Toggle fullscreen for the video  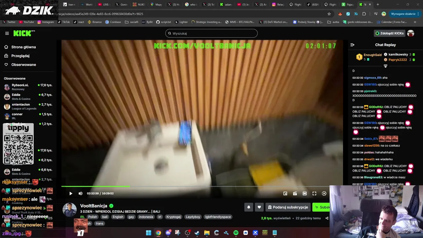point(314,193)
